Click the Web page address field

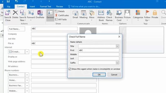click(49, 61)
